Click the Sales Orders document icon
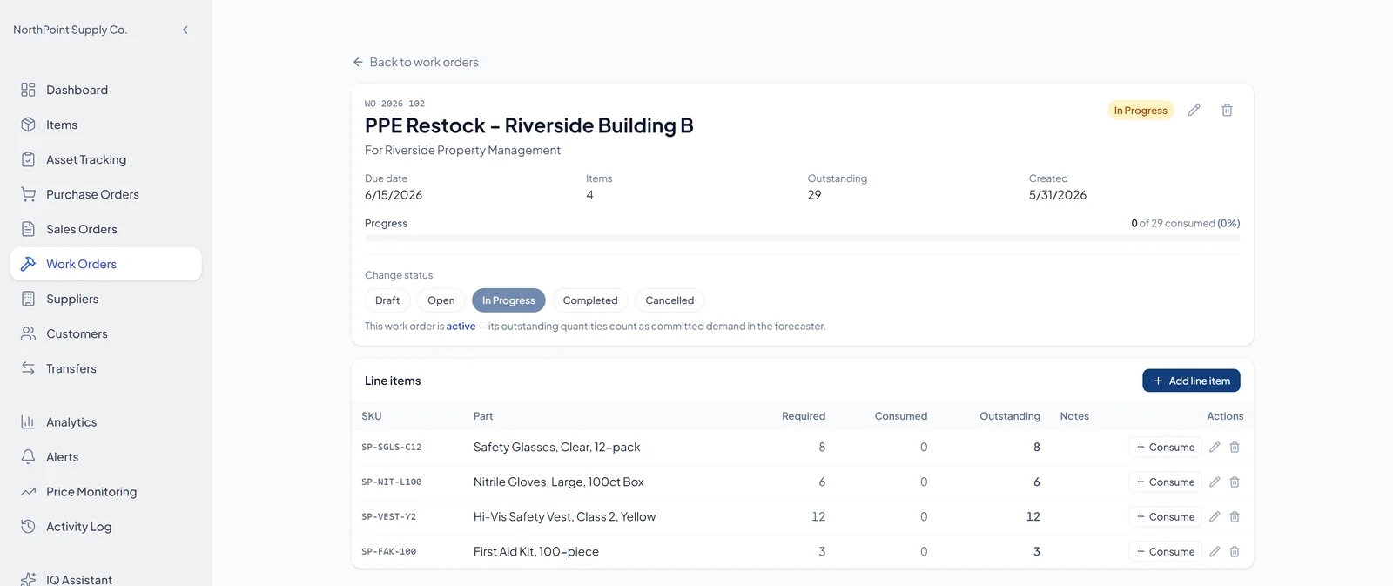This screenshot has height=586, width=1393. (x=28, y=229)
